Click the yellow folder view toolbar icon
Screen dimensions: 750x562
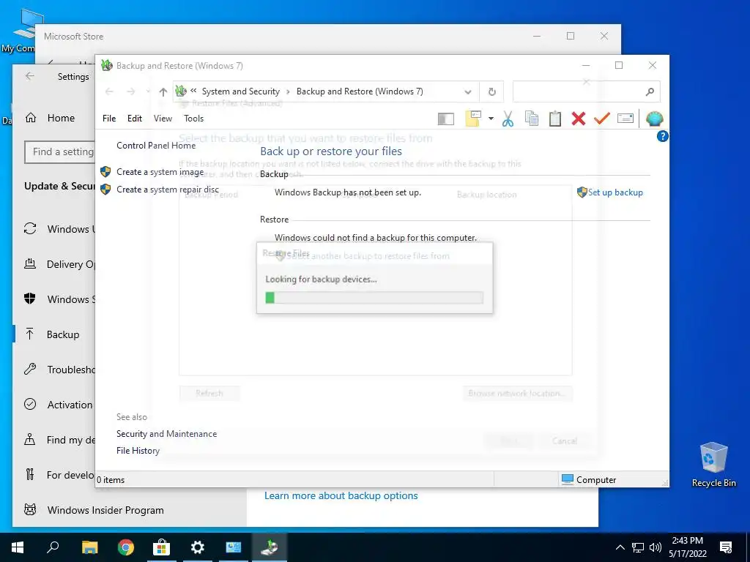pos(473,119)
